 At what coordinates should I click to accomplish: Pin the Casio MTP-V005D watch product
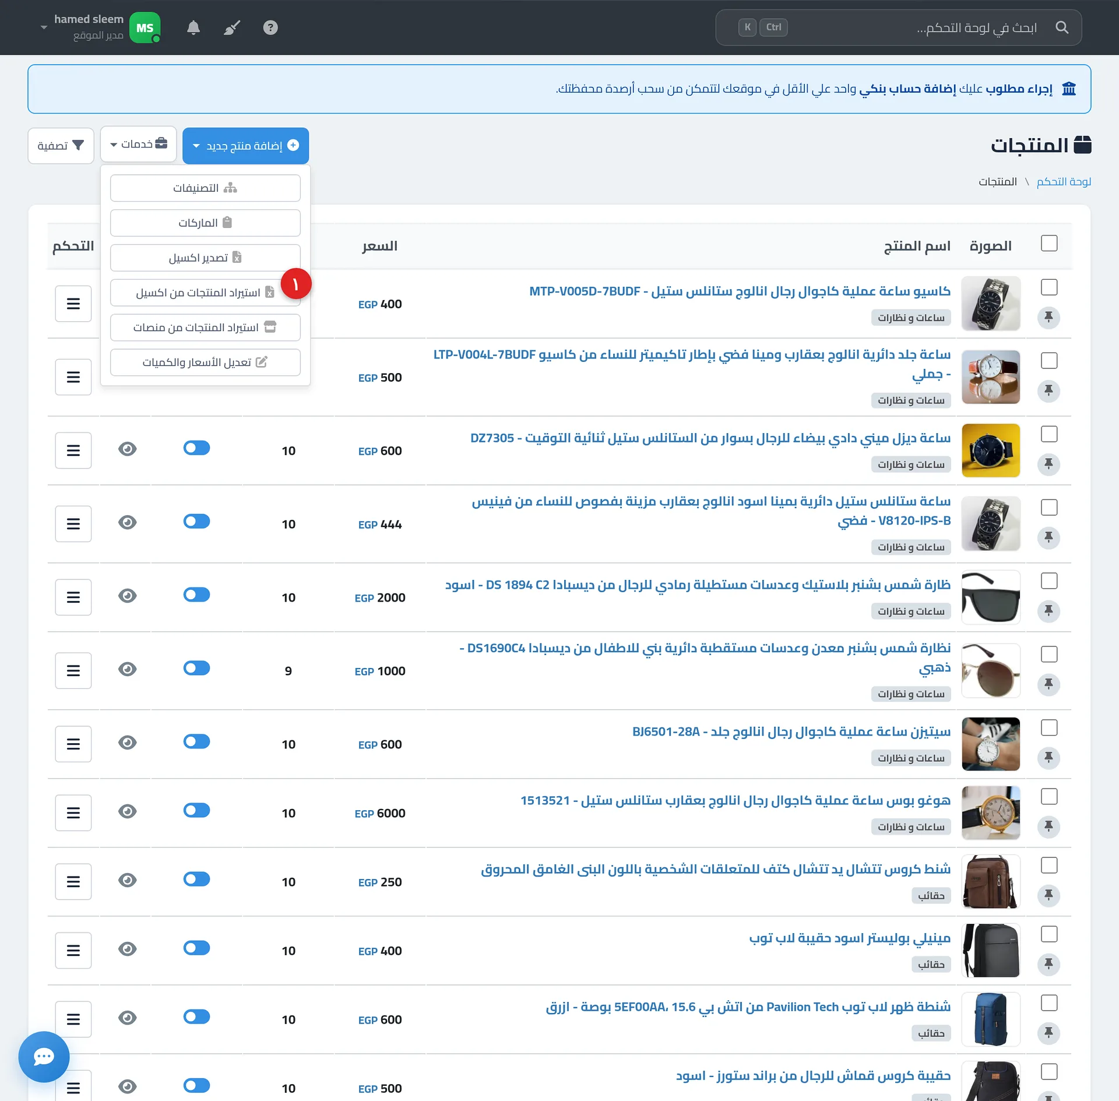(x=1048, y=317)
